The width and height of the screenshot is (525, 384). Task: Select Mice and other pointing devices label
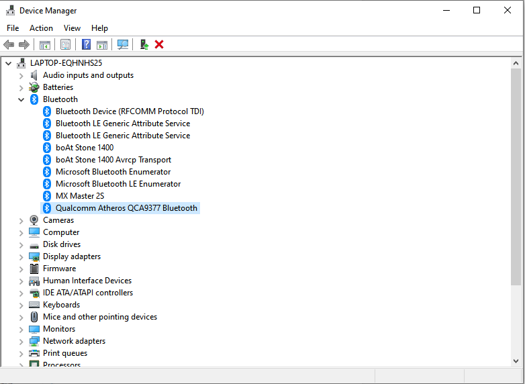pos(100,317)
